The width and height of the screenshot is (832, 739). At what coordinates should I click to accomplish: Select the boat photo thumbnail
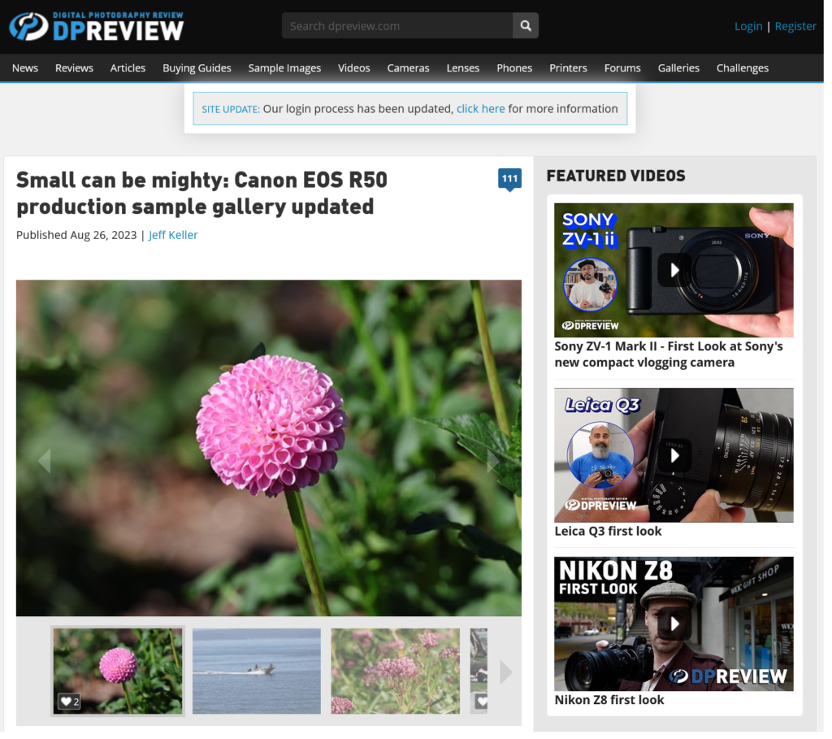(x=256, y=671)
